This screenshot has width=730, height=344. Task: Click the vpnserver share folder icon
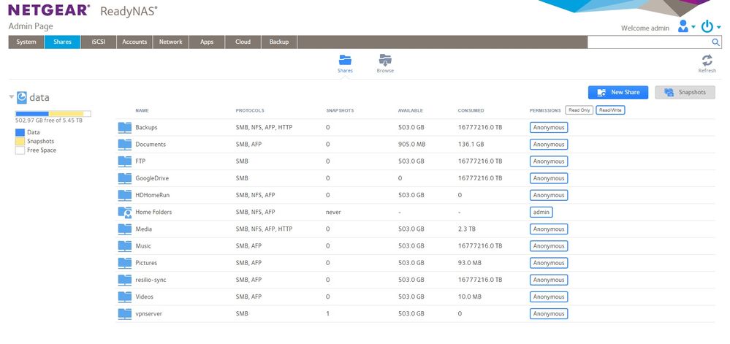click(x=124, y=313)
